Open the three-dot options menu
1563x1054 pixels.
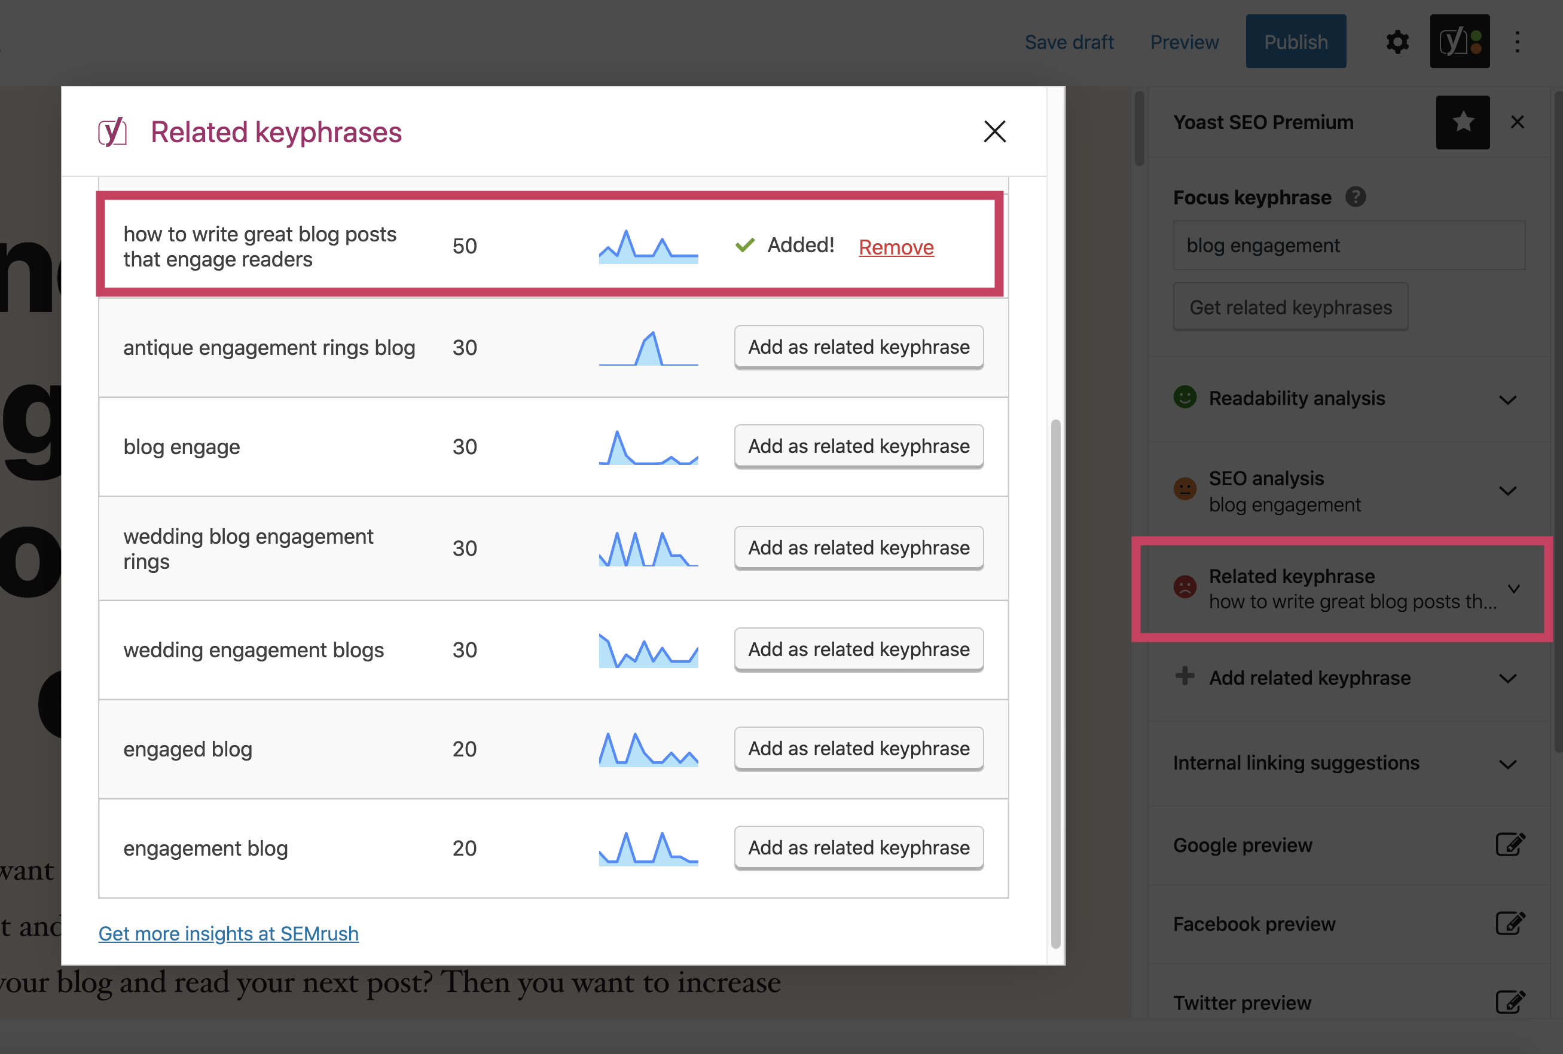point(1518,42)
